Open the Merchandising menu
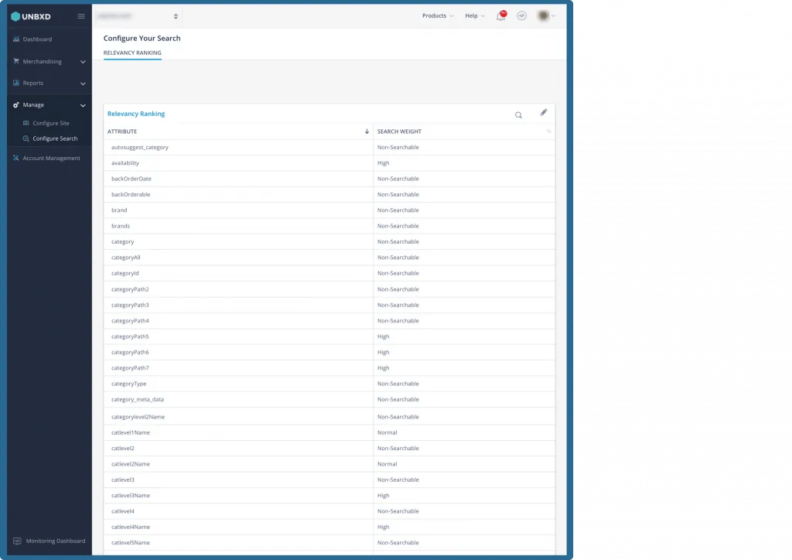792x560 pixels. click(x=42, y=62)
